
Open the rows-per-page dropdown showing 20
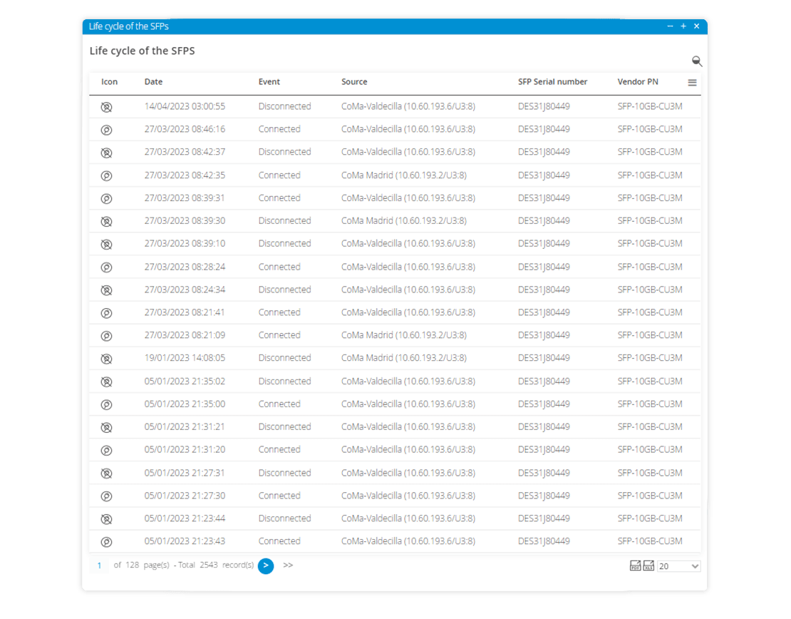[x=678, y=566]
